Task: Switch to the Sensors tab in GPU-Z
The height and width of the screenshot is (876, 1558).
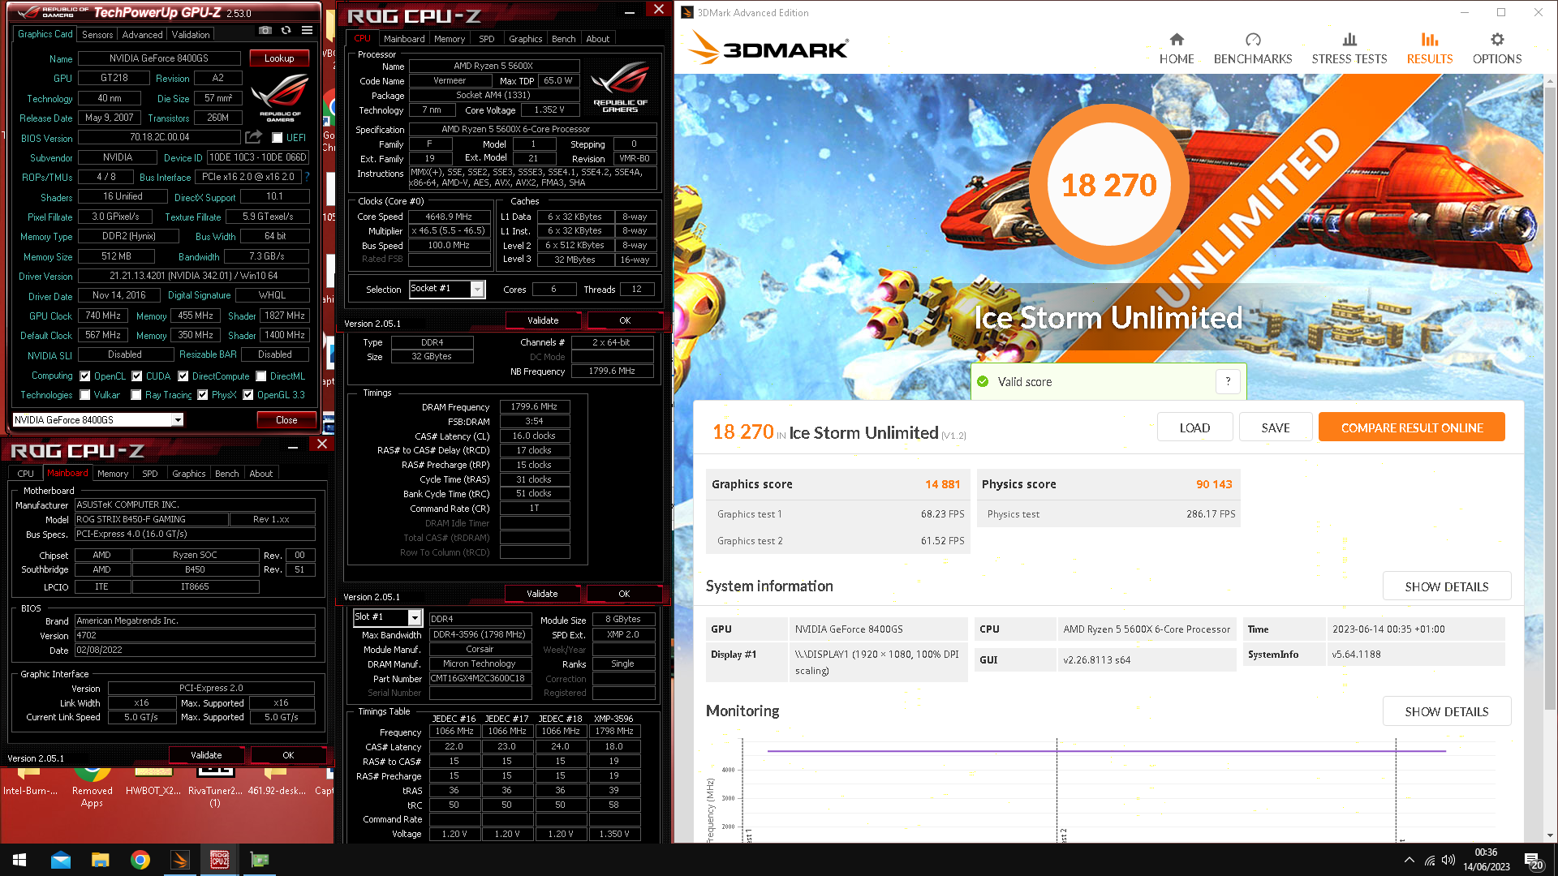Action: pyautogui.click(x=97, y=35)
